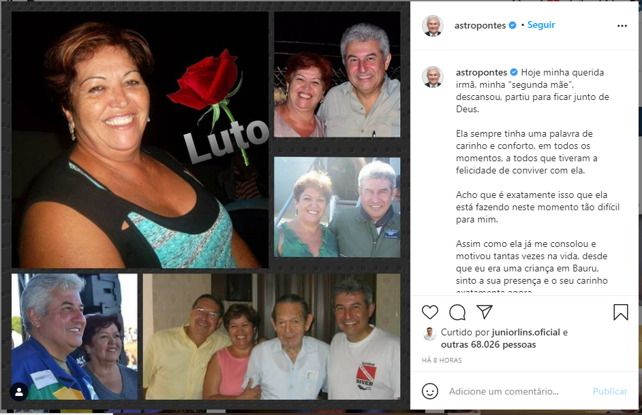The image size is (642, 415).
Task: Open astropontes username in the caption
Action: 481,72
